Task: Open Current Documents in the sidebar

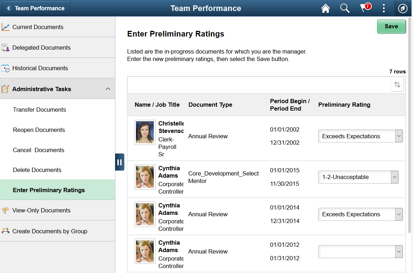Action: point(58,27)
